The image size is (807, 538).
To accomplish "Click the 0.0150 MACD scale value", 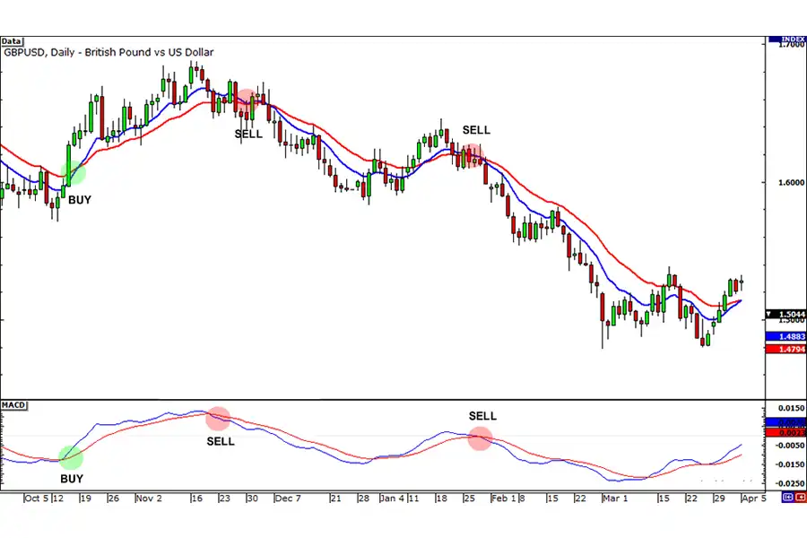I will point(791,408).
